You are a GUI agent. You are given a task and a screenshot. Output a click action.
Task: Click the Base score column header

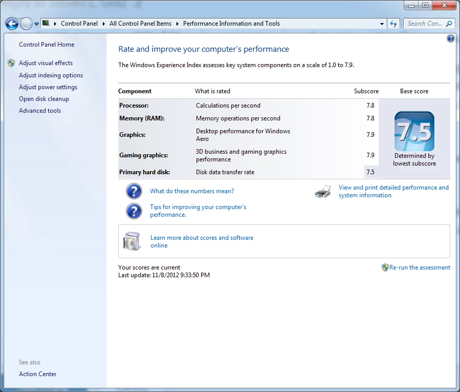coord(414,91)
